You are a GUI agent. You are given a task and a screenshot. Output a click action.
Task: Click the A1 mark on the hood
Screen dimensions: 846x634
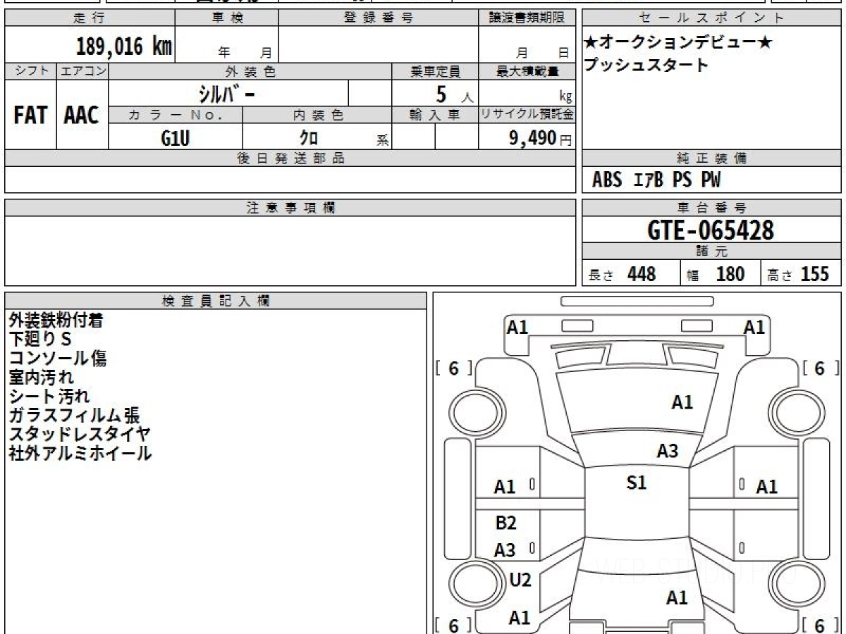[682, 402]
